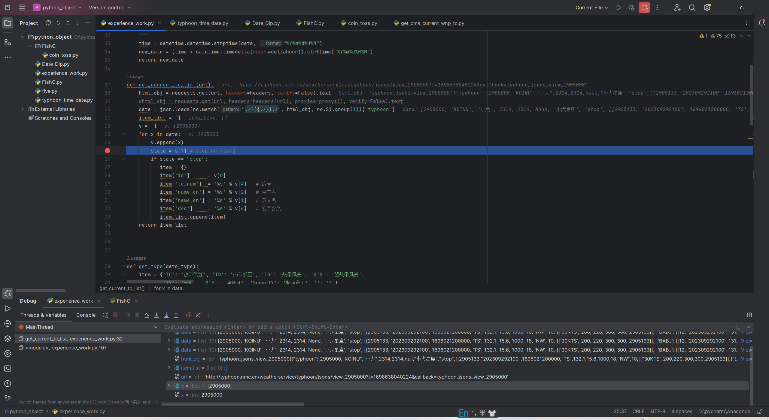769x420 pixels.
Task: Click the CRLF line separator status
Action: (x=638, y=411)
